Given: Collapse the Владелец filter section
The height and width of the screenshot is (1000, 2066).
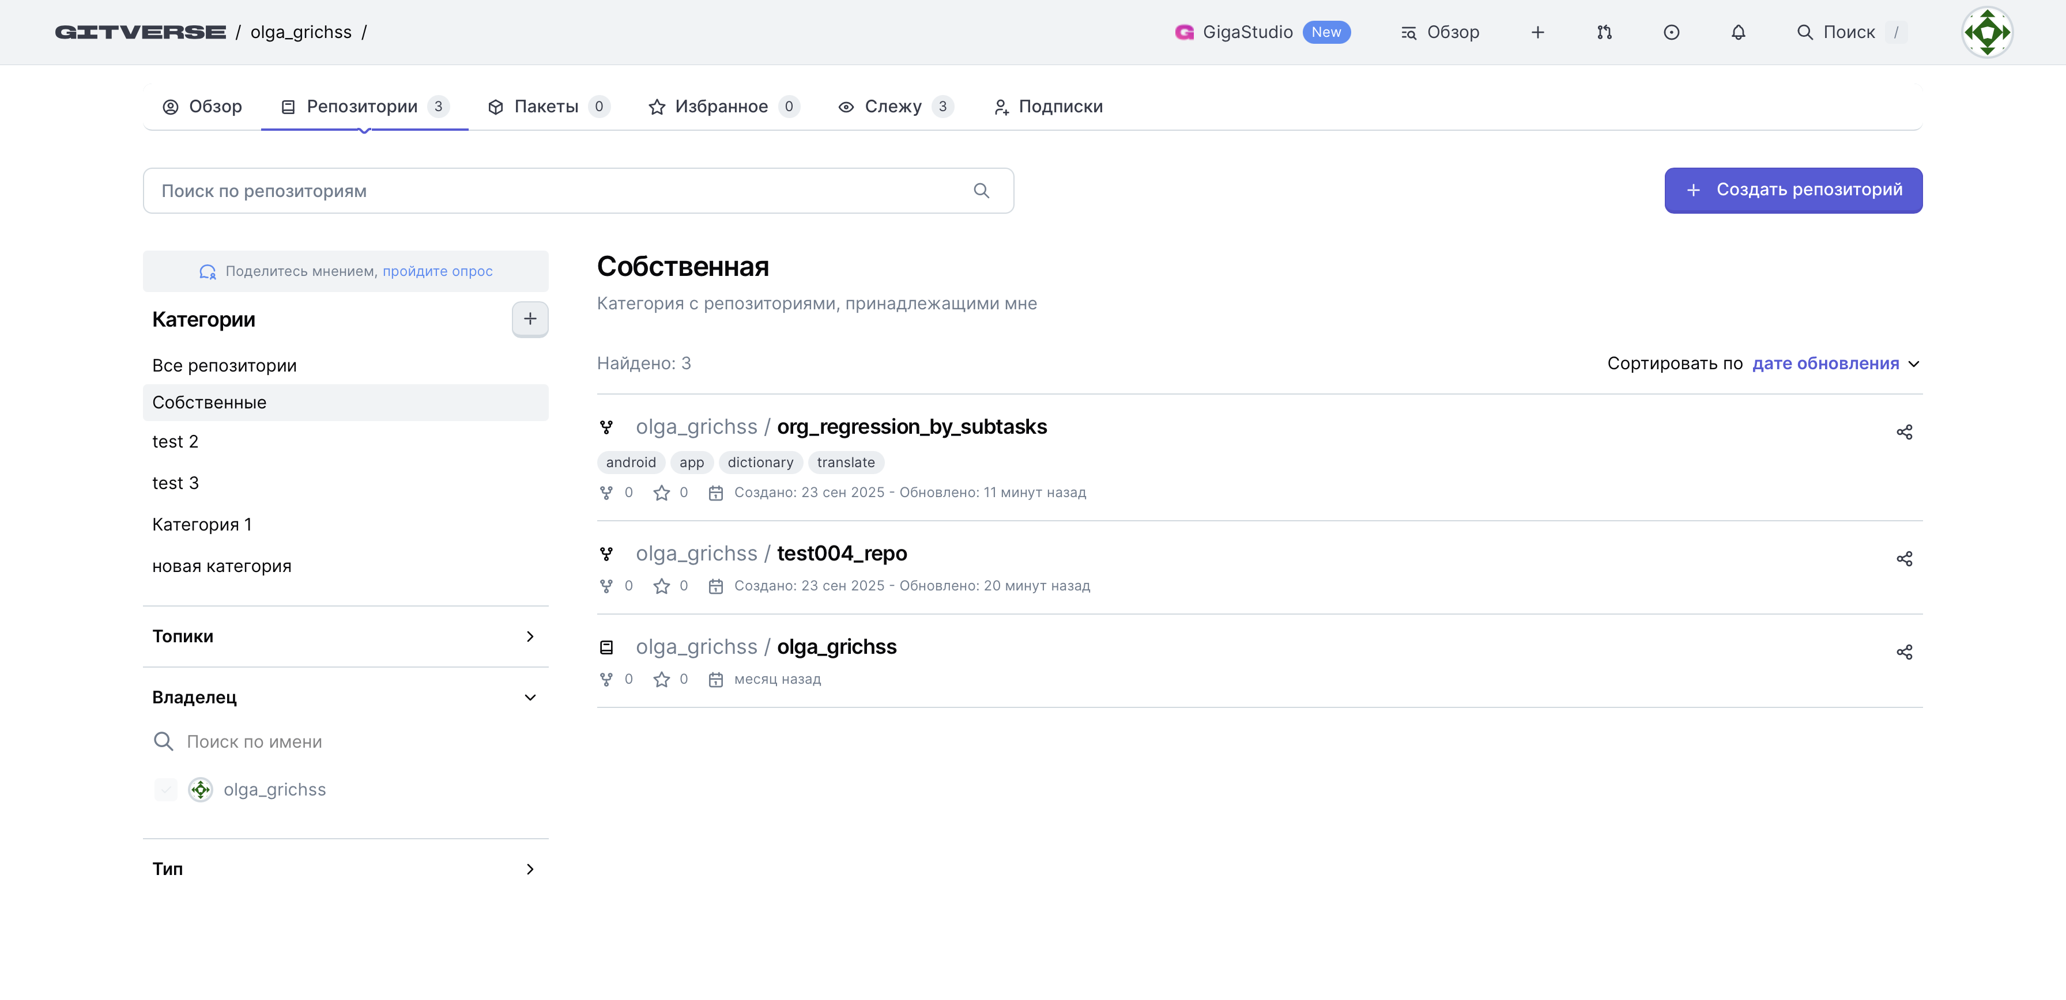Looking at the screenshot, I should click(529, 697).
